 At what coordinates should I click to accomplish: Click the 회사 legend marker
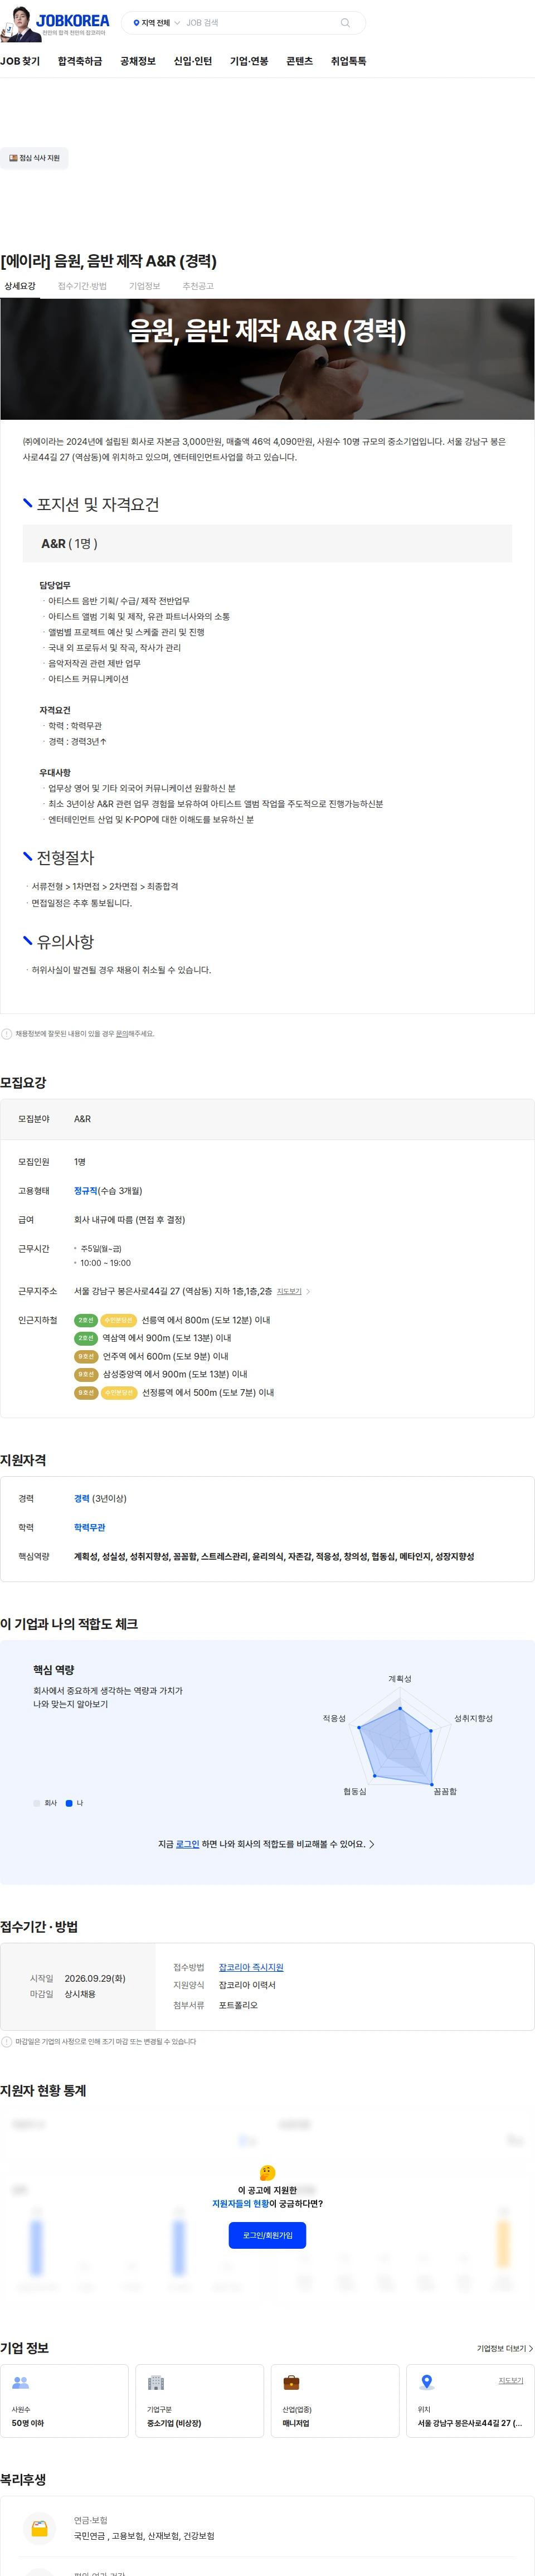click(x=37, y=1803)
